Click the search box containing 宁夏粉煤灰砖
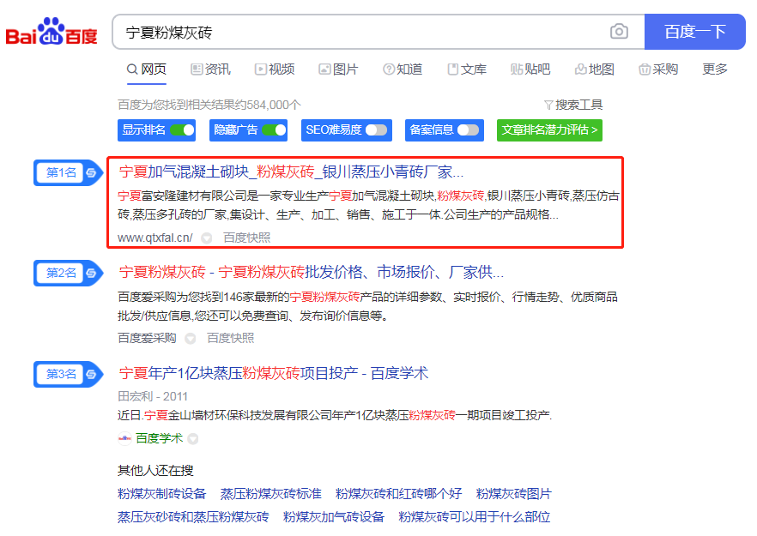Image resolution: width=757 pixels, height=536 pixels. [x=360, y=33]
